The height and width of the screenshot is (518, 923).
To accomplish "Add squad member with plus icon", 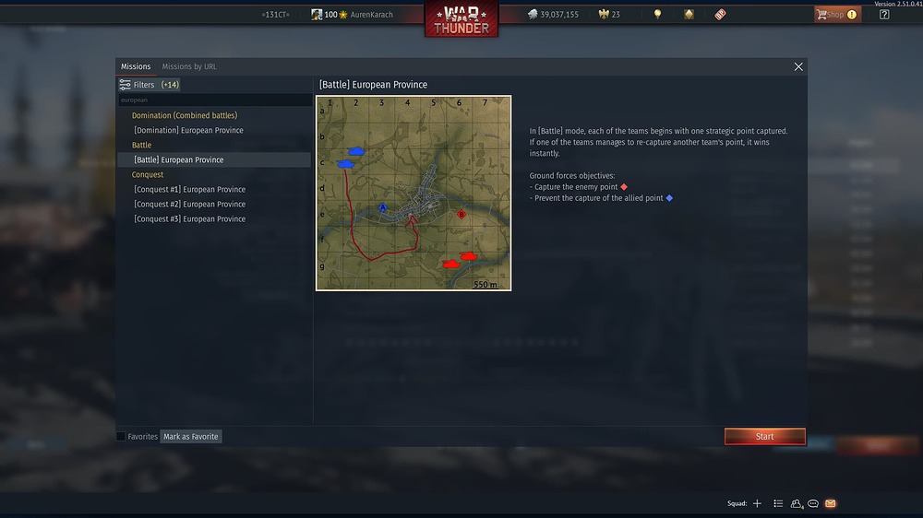I will pos(757,503).
